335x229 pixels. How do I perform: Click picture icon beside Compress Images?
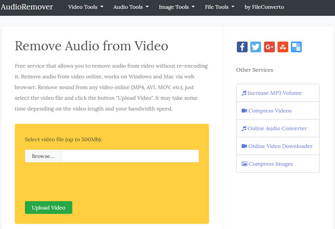(x=244, y=164)
